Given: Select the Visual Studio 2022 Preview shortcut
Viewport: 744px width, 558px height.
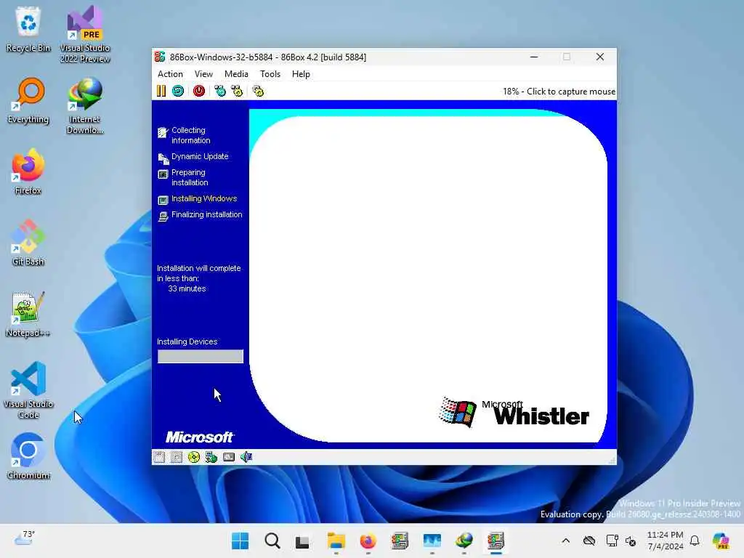Looking at the screenshot, I should (x=85, y=34).
